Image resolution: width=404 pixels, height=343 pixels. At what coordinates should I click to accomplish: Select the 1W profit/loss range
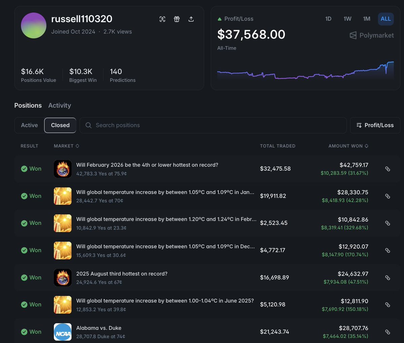(347, 19)
